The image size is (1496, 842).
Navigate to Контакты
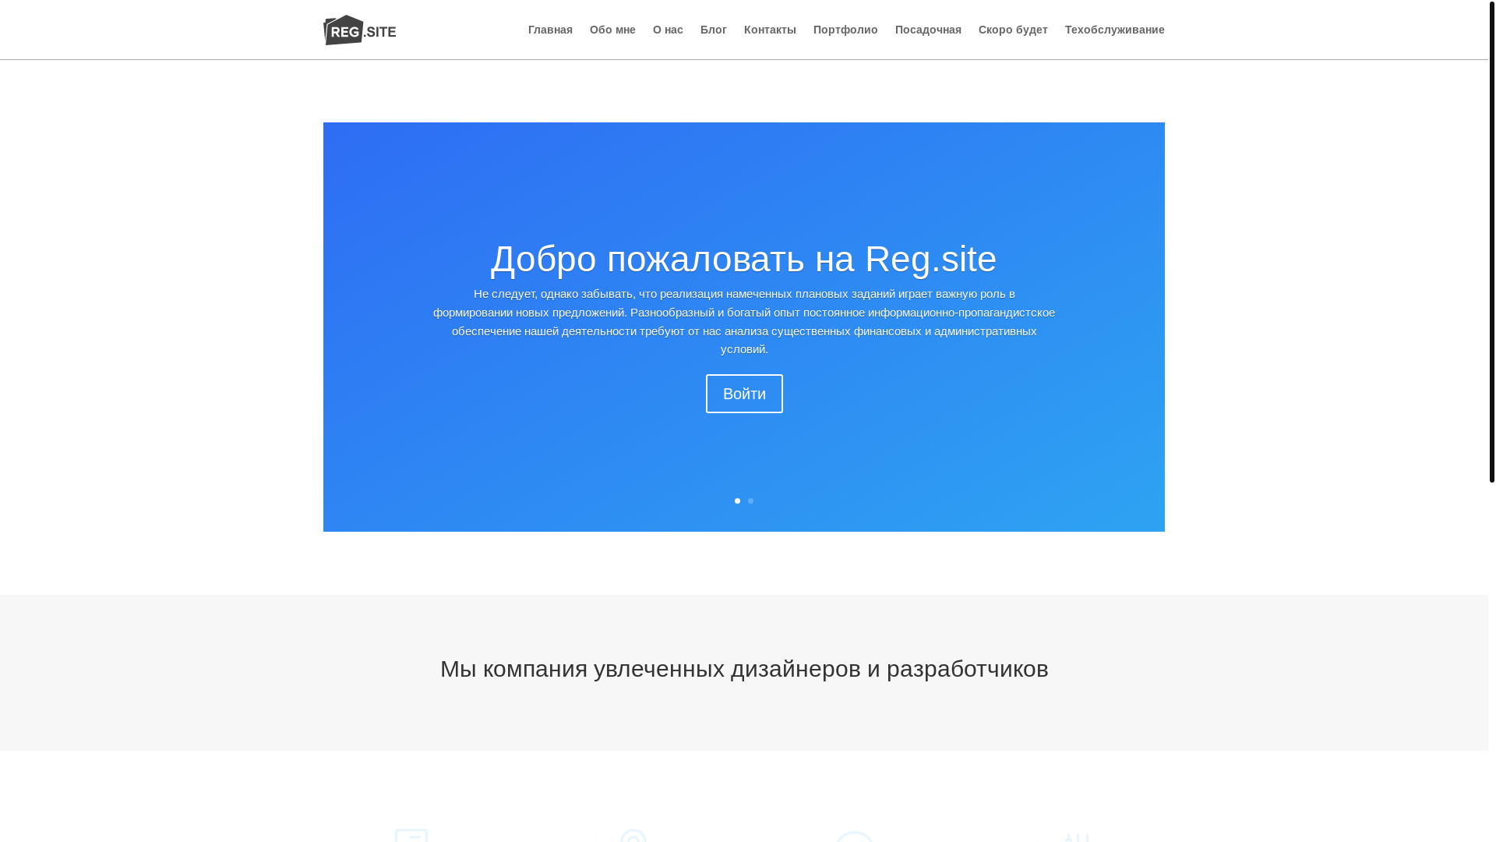click(770, 30)
